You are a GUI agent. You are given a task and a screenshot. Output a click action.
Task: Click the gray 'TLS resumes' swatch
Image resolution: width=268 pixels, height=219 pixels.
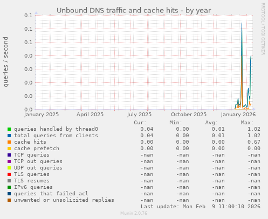pyautogui.click(x=9, y=181)
